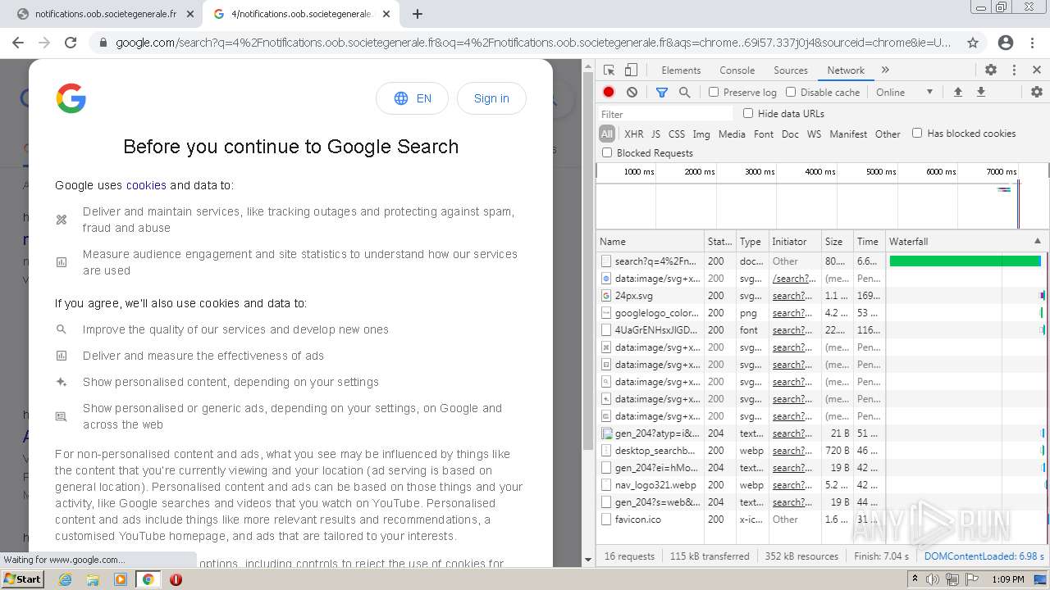Open the EN language selector
Image resolution: width=1050 pixels, height=590 pixels.
coord(412,98)
